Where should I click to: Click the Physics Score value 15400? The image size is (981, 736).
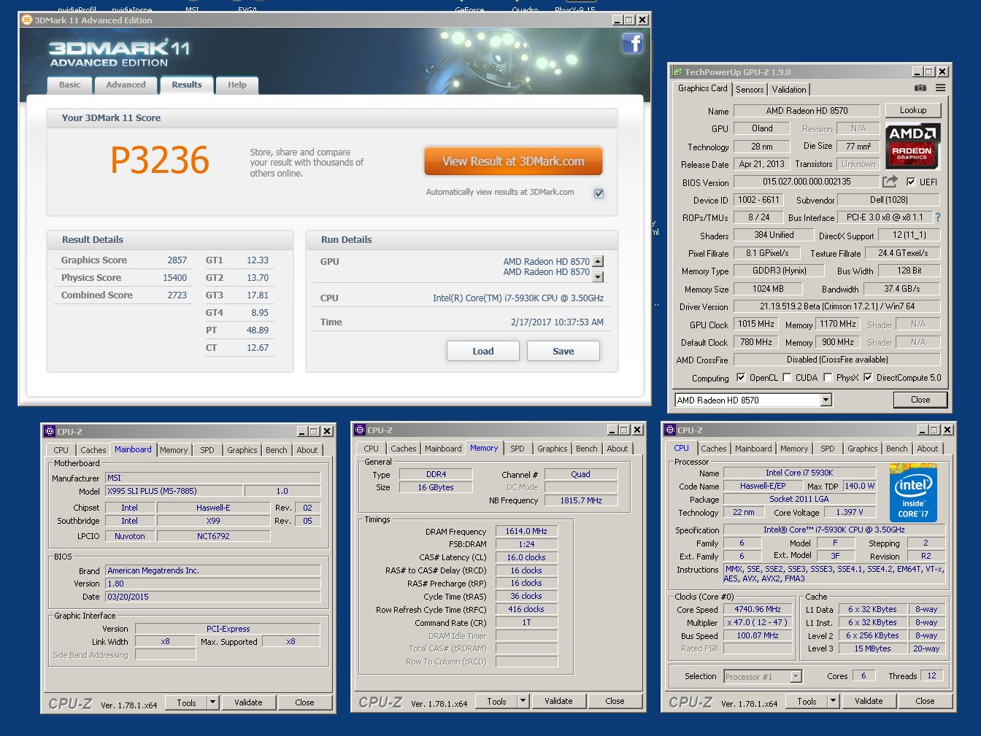click(174, 278)
